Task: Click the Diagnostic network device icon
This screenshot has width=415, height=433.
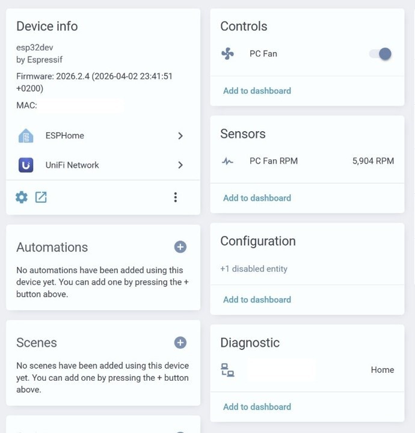Action: point(227,370)
